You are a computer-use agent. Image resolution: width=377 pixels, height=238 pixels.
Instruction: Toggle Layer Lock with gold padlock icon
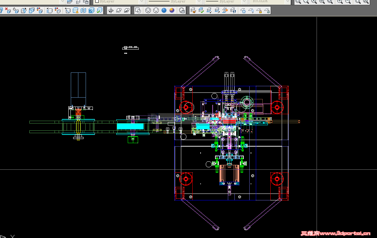(259, 11)
